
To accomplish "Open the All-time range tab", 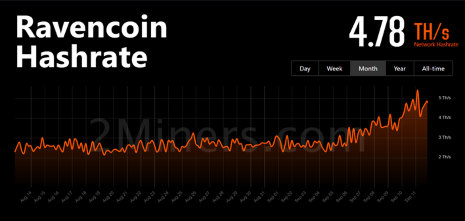I will pos(433,69).
